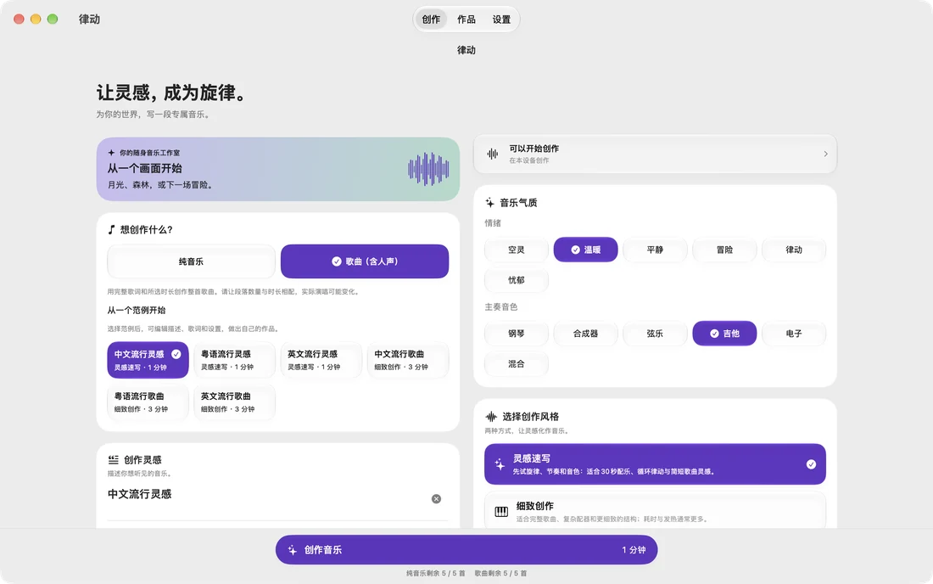
Task: Click the sparkle icon beside 你的随身音乐工作室
Action: [111, 153]
